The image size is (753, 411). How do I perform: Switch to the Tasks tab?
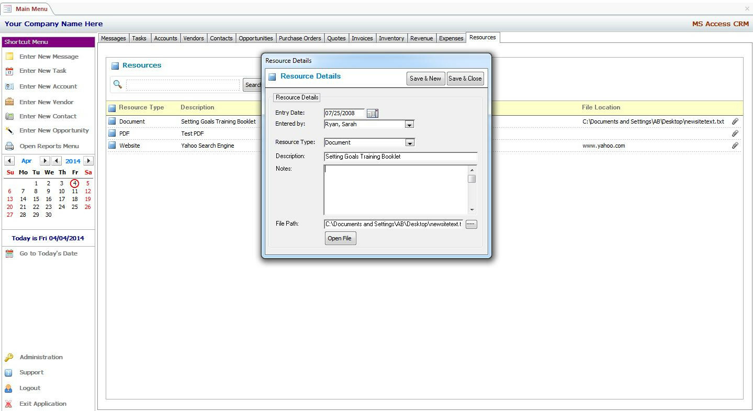point(139,38)
